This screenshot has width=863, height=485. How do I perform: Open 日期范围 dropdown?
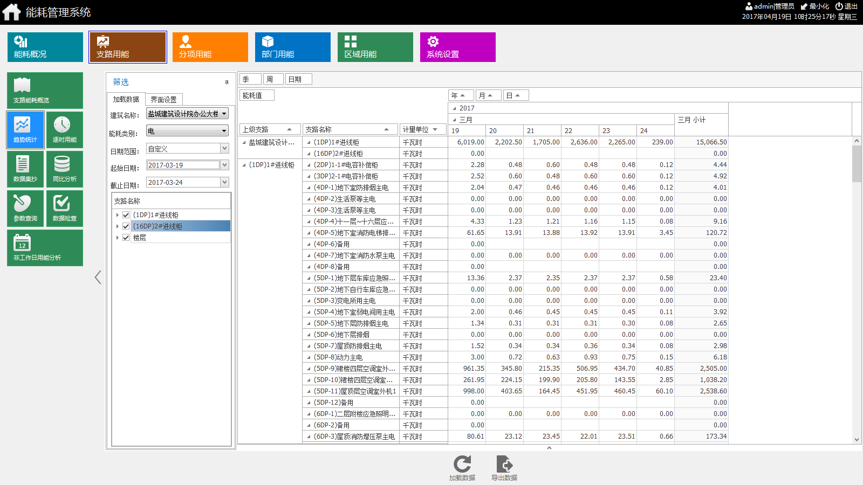click(225, 148)
